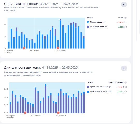Open help icon next to Минут в среднем
This screenshot has height=124, width=140.
tap(125, 82)
